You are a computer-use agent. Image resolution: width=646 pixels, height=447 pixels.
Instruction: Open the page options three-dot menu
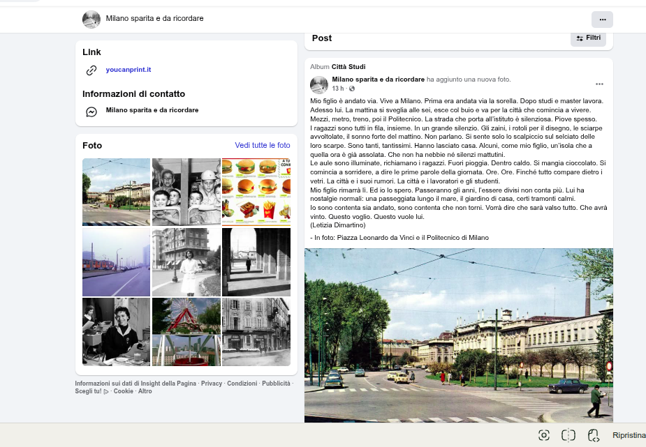[x=602, y=19]
